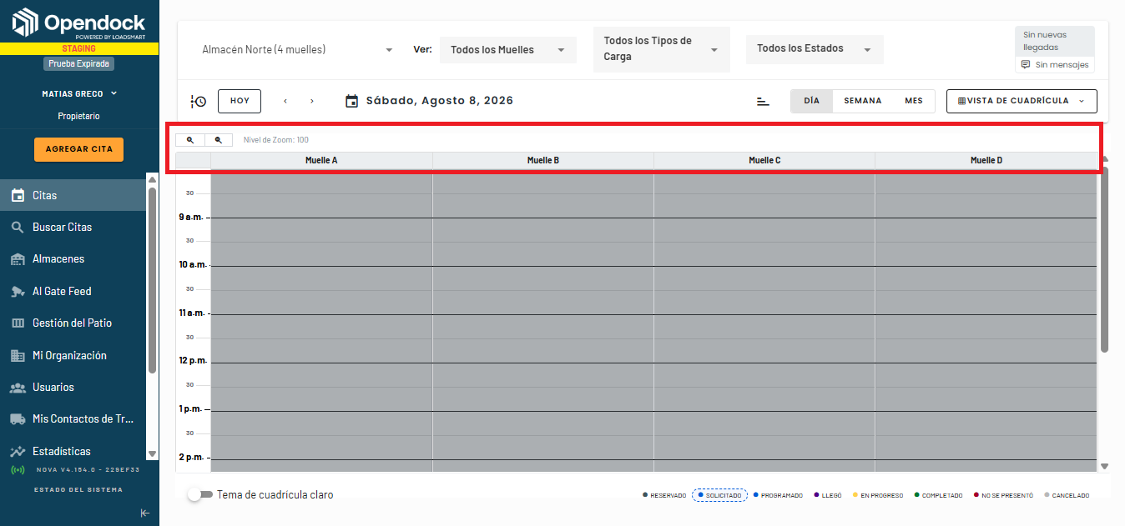
Task: Click the 2 p.m. time label
Action: [x=190, y=457]
